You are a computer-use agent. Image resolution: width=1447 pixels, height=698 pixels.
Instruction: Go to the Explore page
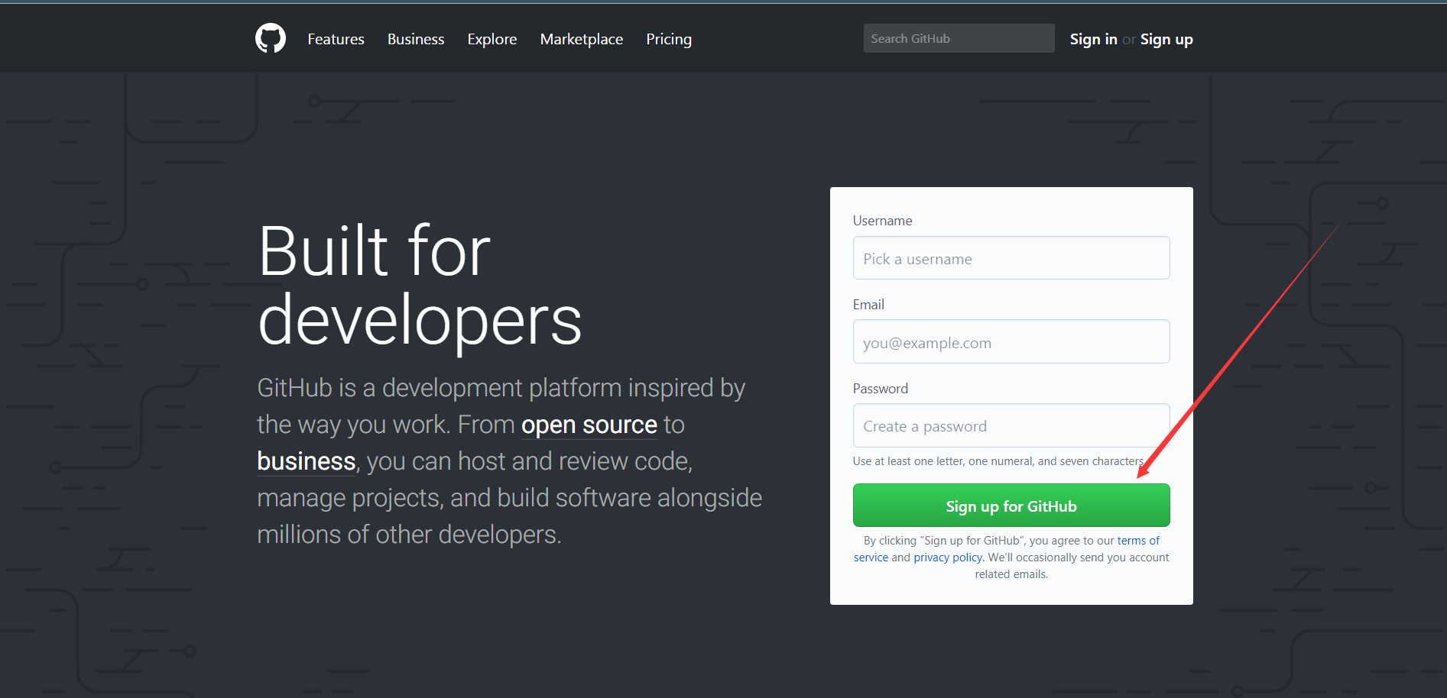(492, 39)
